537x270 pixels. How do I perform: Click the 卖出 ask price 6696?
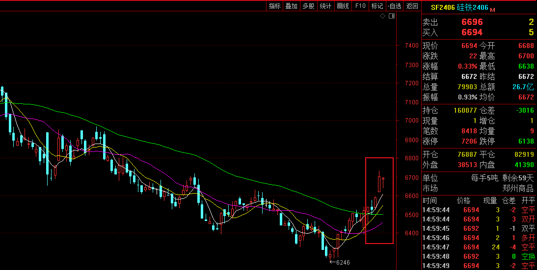point(472,22)
